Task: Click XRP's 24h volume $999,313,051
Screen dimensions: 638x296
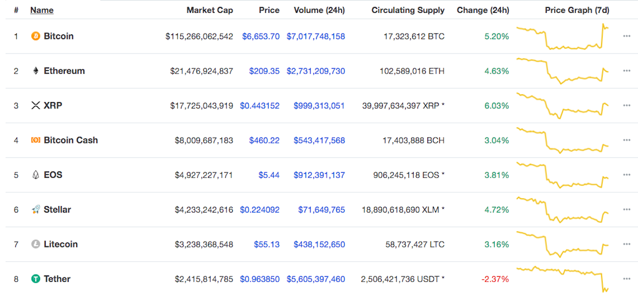Action: [x=319, y=106]
